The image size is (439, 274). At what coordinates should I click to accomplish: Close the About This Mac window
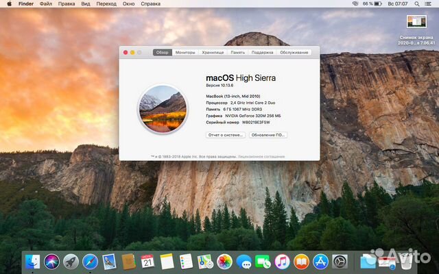126,52
